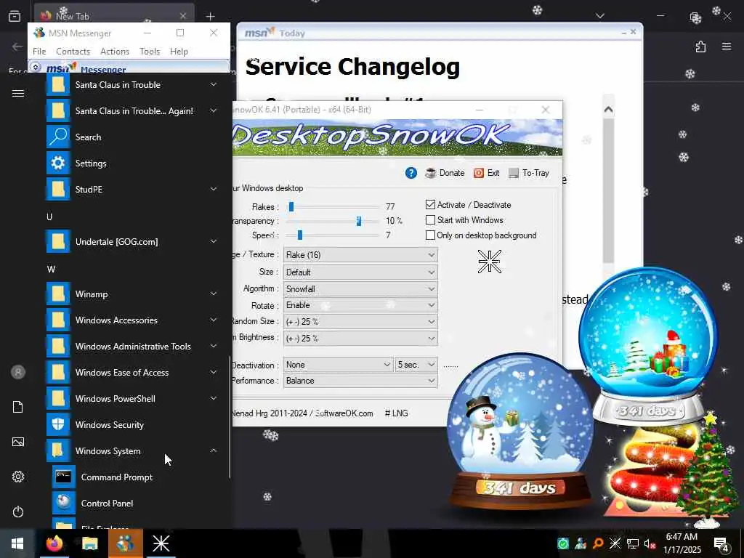Click the taskbar clock showing 6:47 AM
744x558 pixels.
682,543
